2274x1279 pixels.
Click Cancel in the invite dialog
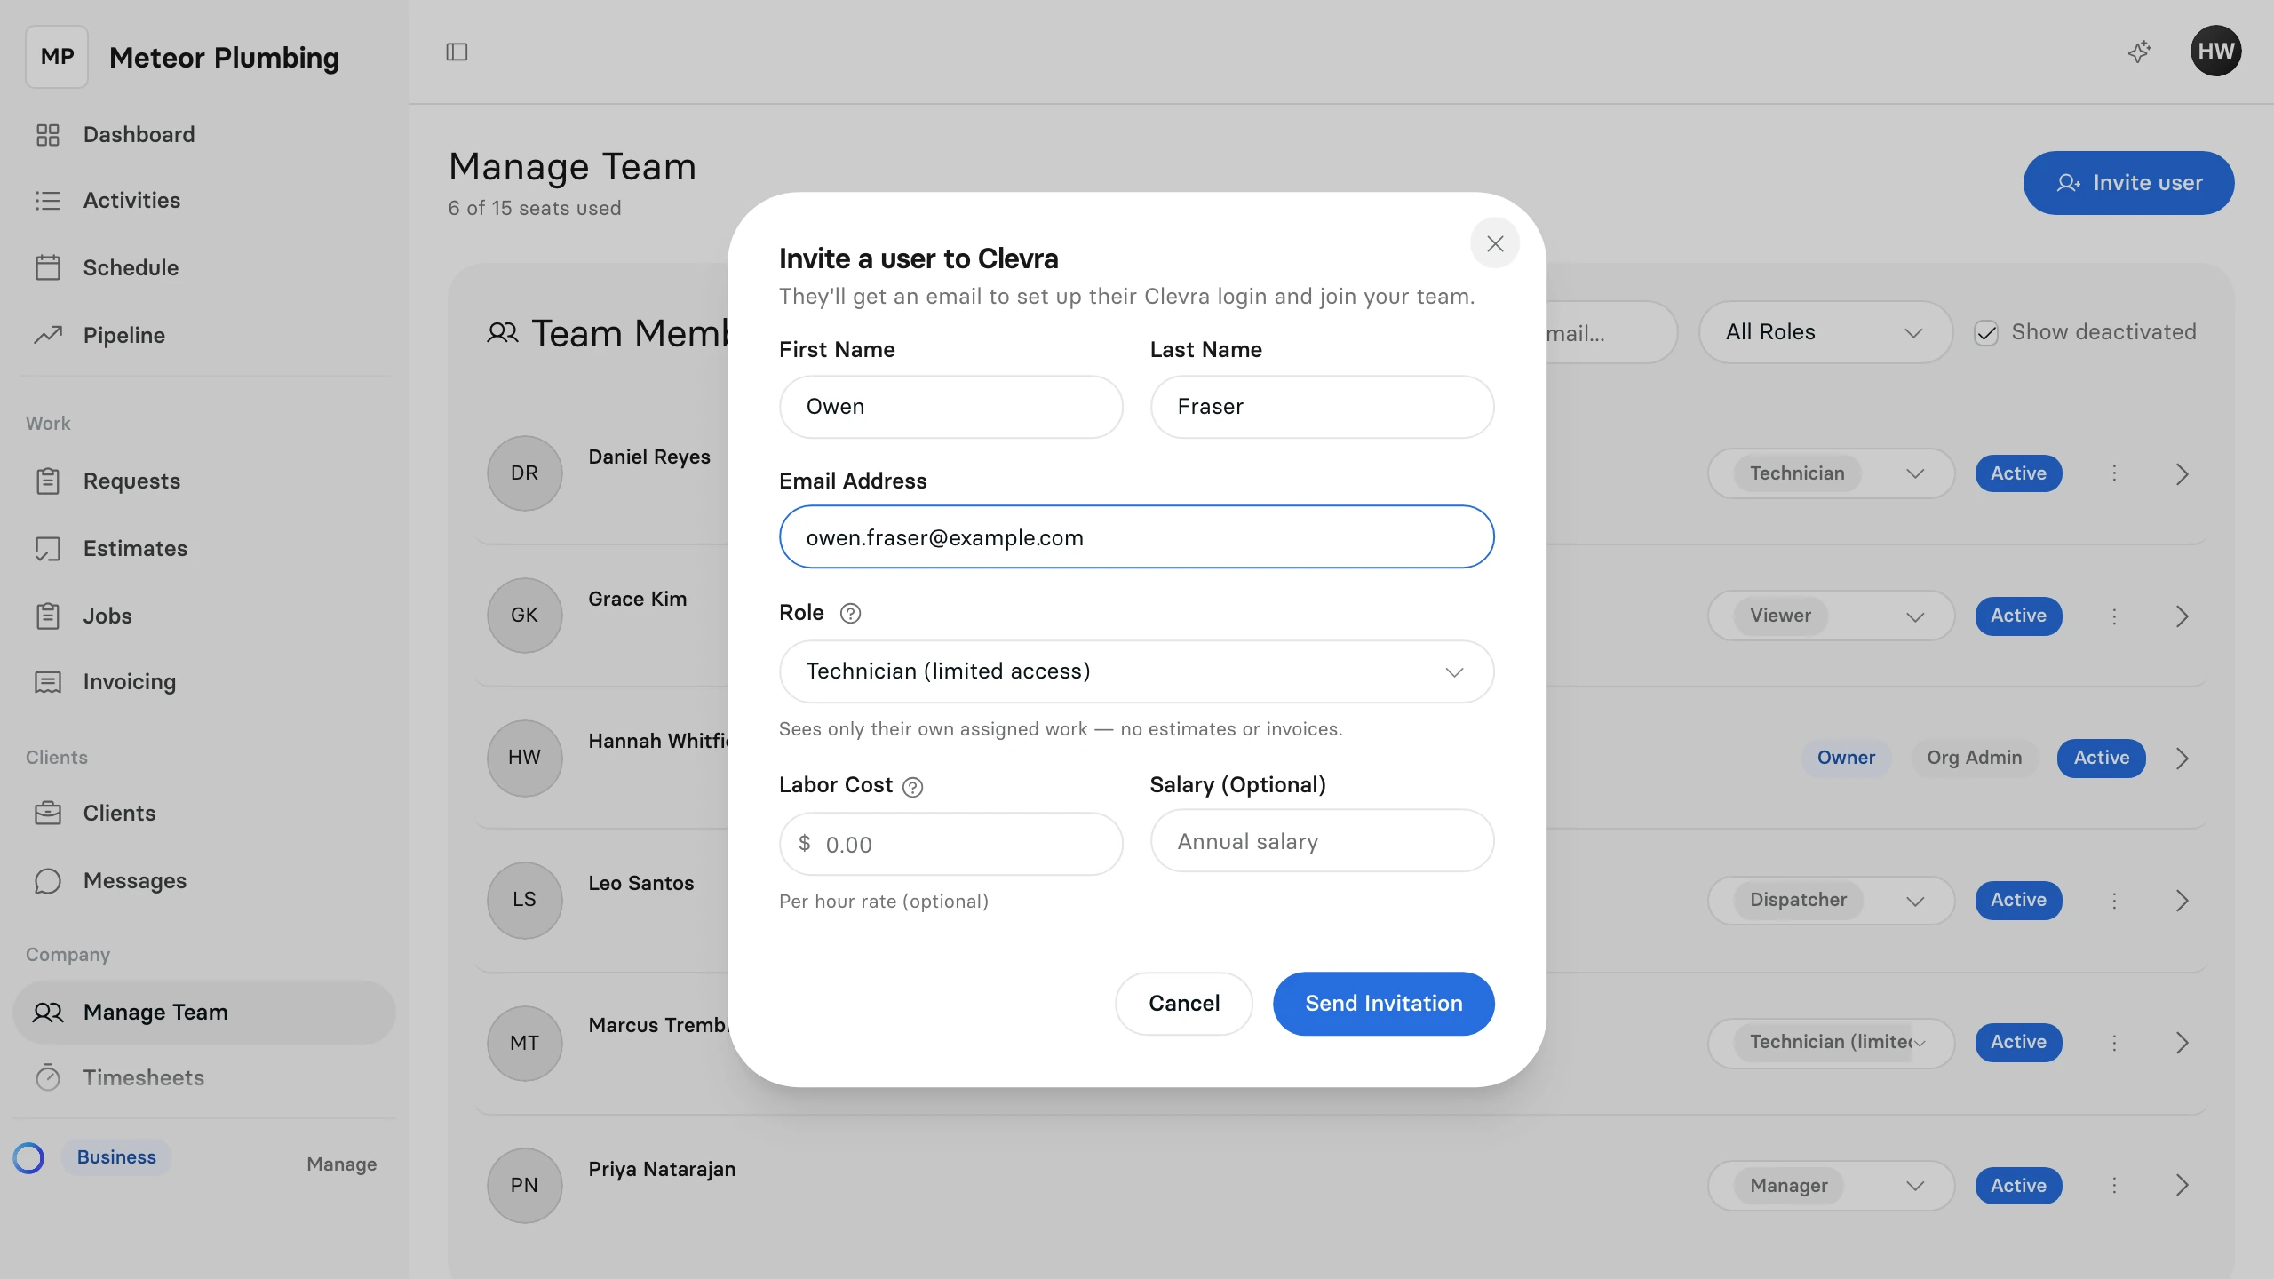coord(1184,1004)
